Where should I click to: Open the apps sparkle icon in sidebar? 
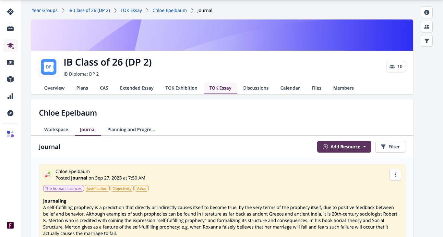click(x=10, y=134)
